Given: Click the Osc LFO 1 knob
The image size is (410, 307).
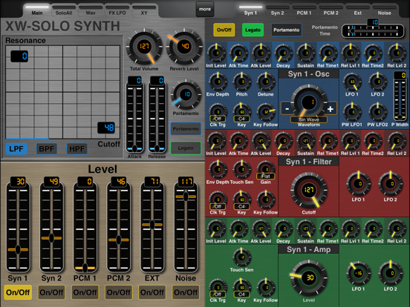Looking at the screenshot, I should pos(352,82).
